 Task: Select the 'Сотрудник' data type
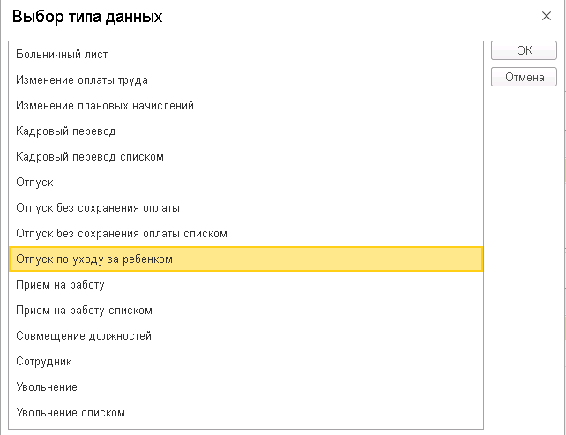[44, 362]
